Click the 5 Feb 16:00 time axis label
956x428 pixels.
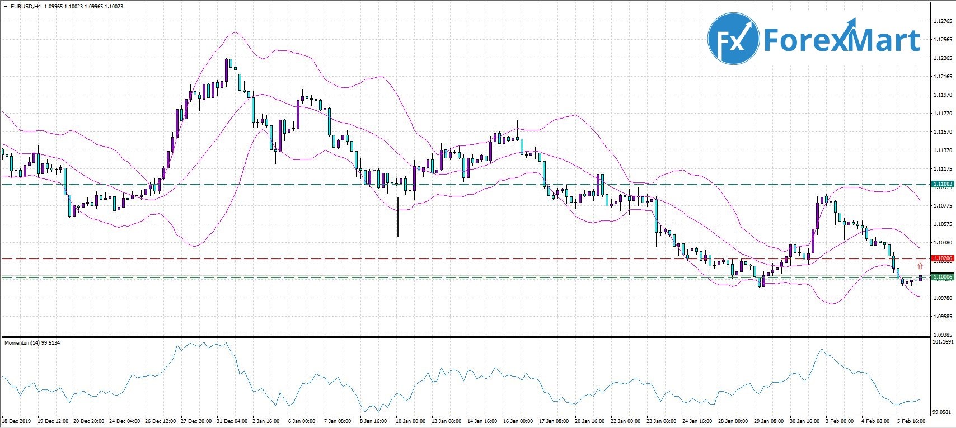coord(911,421)
